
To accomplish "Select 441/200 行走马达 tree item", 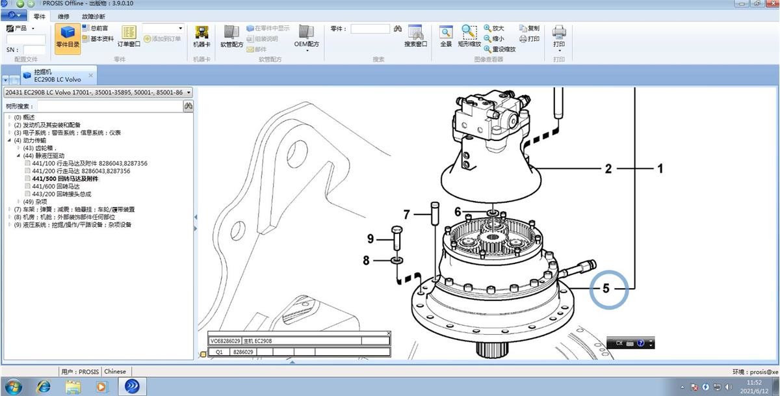I will (81, 171).
